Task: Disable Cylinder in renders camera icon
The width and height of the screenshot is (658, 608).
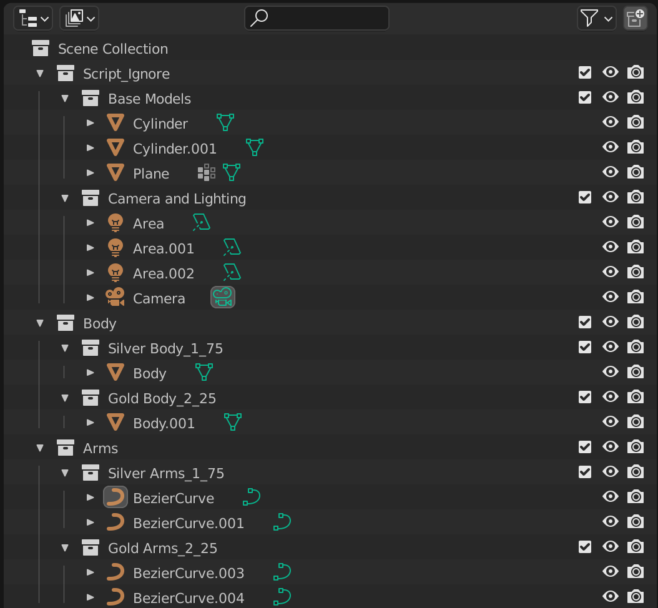Action: (636, 122)
